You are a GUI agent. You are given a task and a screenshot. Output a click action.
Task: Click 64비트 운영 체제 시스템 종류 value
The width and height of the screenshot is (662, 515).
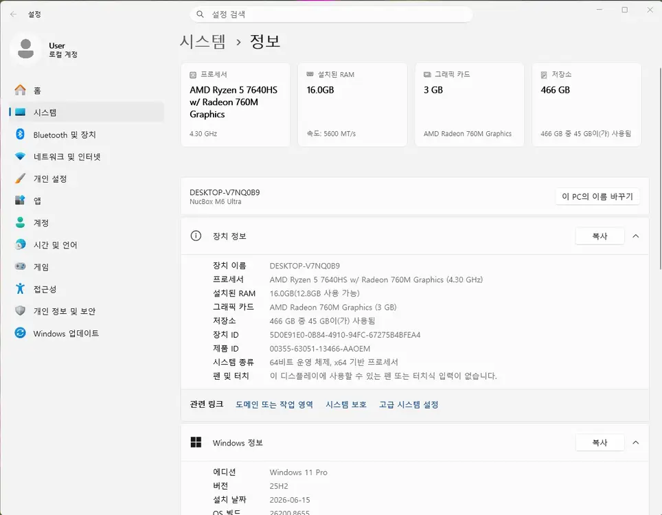tap(334, 362)
